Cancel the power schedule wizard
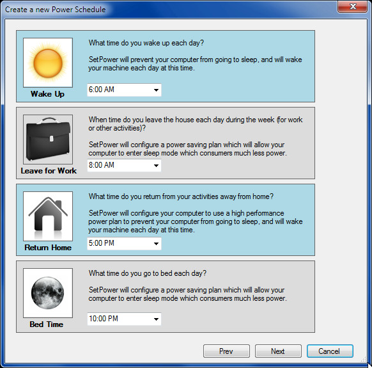Screen dimensions: 372x368 coord(330,351)
